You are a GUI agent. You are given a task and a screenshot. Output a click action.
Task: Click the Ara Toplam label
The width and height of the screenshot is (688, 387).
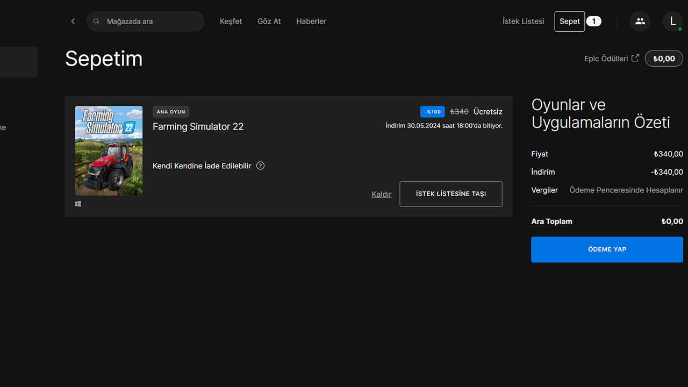point(551,221)
